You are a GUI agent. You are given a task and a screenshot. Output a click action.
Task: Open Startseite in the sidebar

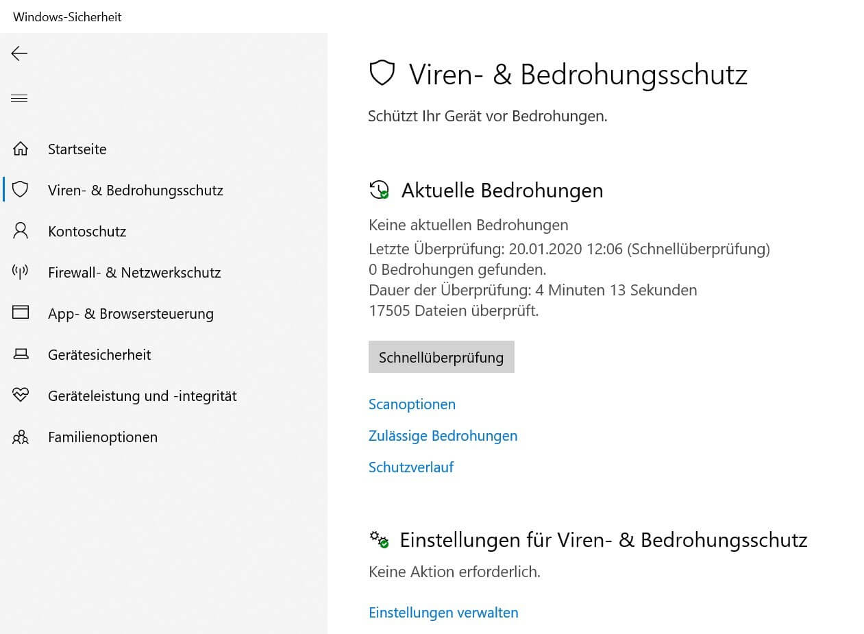click(x=77, y=149)
